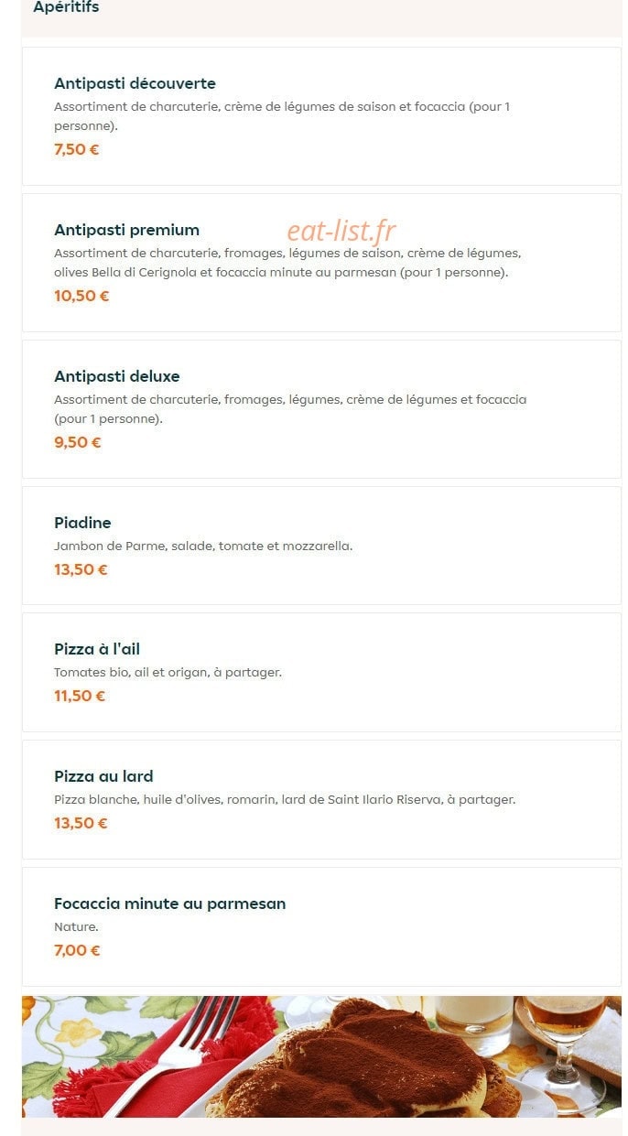Select the Piadine menu item
The height and width of the screenshot is (1136, 628).
321,546
